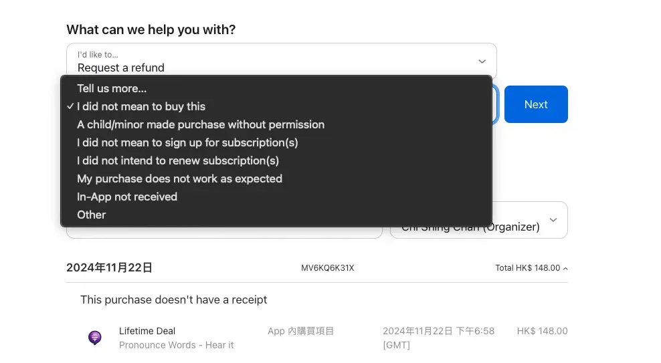Click the Lifetime Deal purchase title
Viewport: 661px width, 363px height.
[147, 331]
